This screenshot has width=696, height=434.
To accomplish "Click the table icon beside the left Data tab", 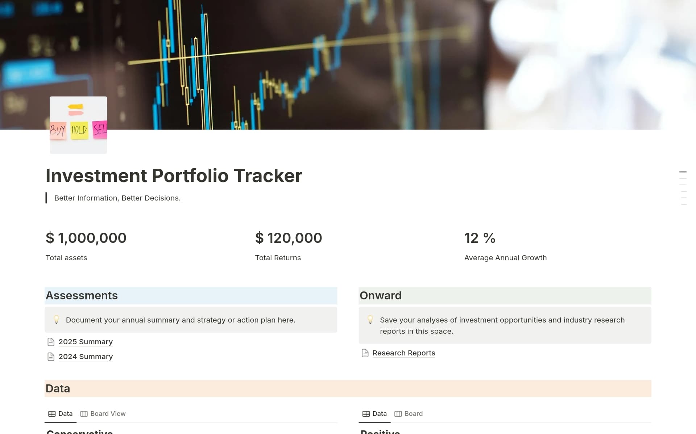I will pyautogui.click(x=51, y=413).
